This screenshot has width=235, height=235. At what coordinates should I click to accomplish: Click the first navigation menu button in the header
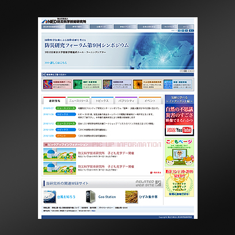(53, 26)
